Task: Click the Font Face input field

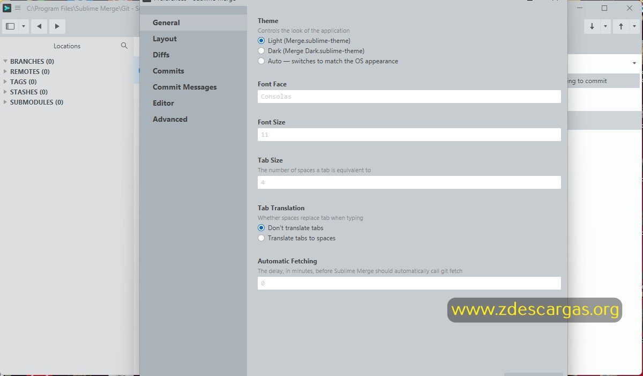Action: point(409,97)
